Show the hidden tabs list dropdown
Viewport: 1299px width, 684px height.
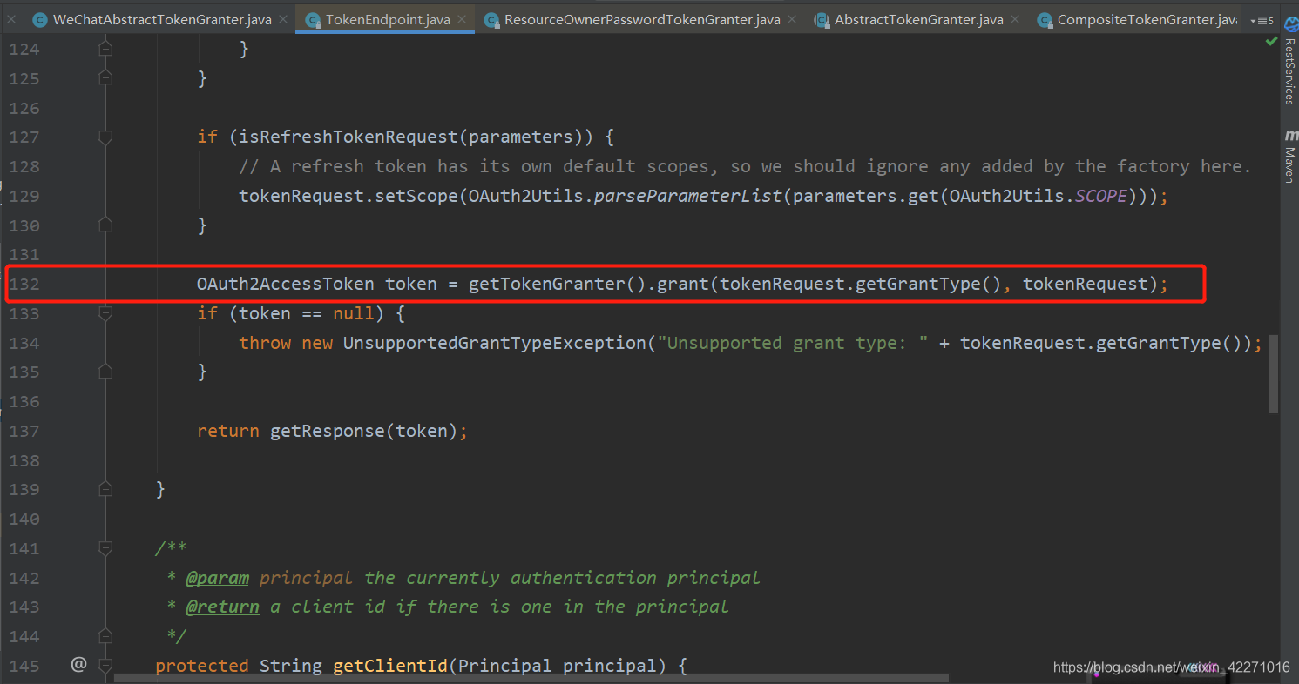click(x=1261, y=20)
